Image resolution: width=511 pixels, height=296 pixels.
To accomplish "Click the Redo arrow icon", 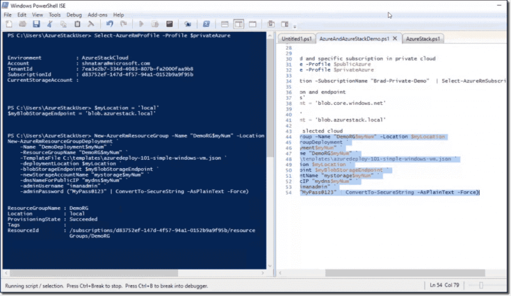I will click(x=123, y=24).
